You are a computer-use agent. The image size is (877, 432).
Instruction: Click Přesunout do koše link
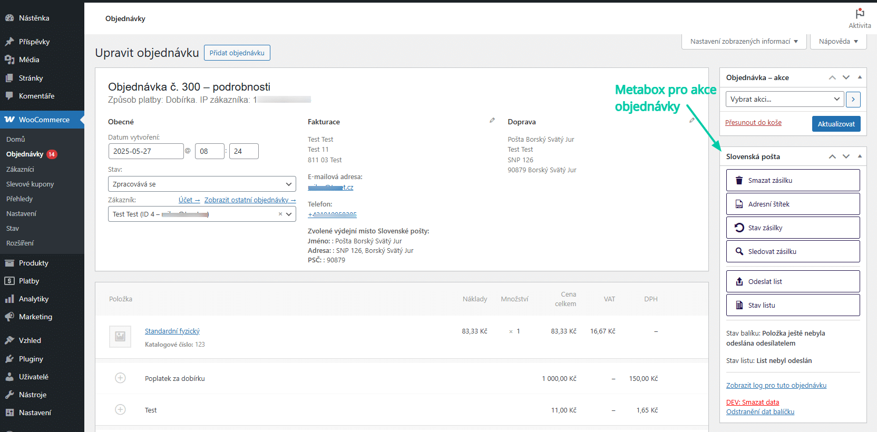click(753, 122)
